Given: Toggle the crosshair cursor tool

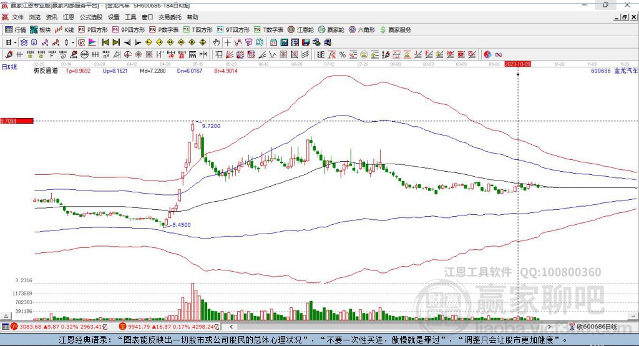Looking at the screenshot, I should [x=227, y=42].
